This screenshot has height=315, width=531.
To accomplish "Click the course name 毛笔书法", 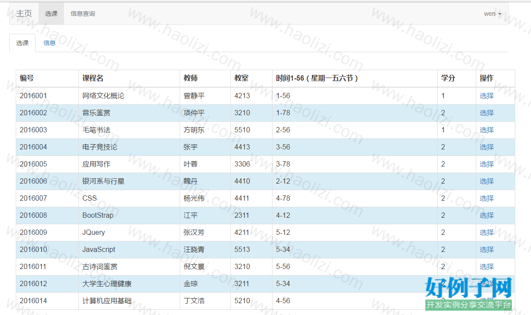I will click(96, 130).
